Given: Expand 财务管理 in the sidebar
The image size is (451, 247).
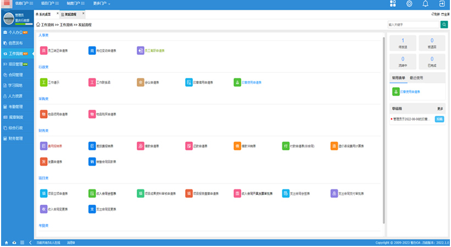Looking at the screenshot, I should 17,139.
